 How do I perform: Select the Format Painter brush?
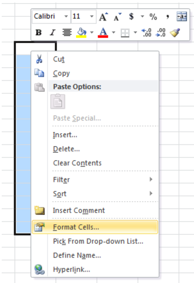(x=175, y=32)
